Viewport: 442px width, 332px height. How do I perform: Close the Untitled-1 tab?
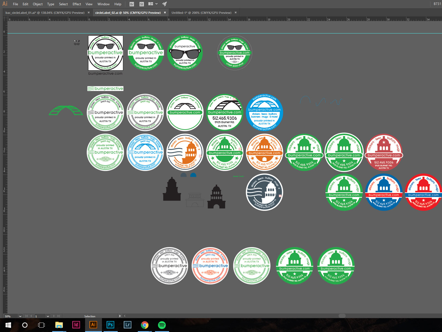[x=236, y=12]
